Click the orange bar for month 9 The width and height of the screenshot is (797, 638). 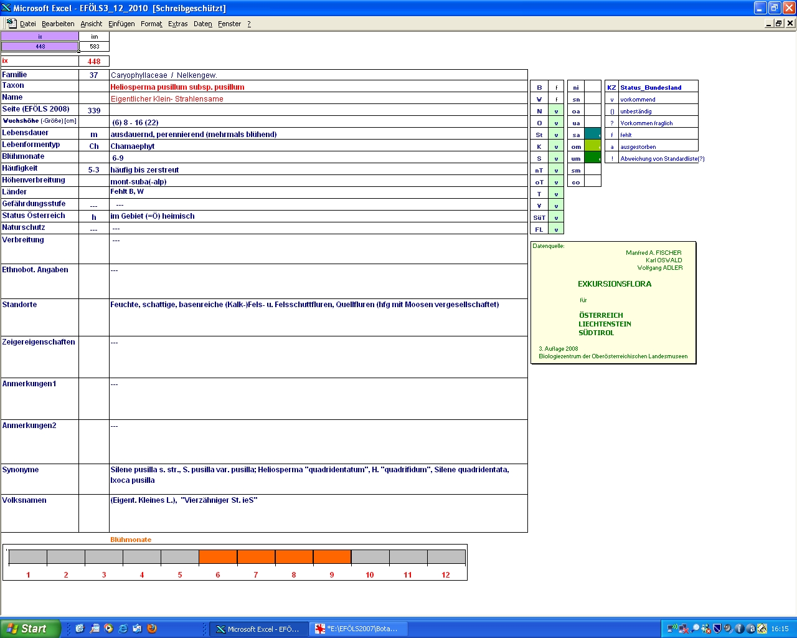[332, 557]
